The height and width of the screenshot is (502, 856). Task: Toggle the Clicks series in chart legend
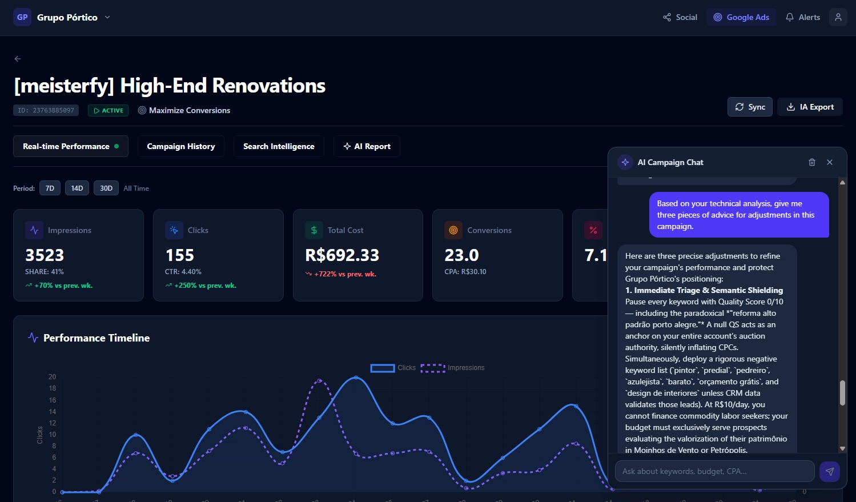coord(393,368)
